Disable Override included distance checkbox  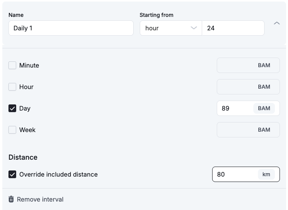[x=12, y=174]
